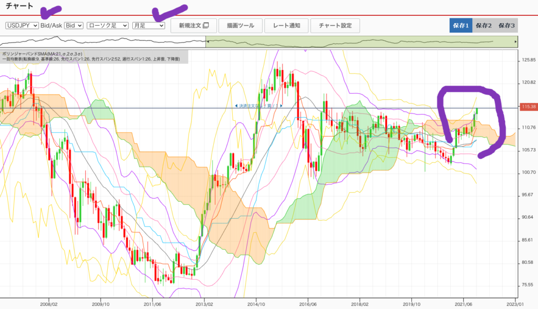Image resolution: width=538 pixels, height=309 pixels.
Task: Open the Bid price type dropdown
Action: (x=74, y=25)
